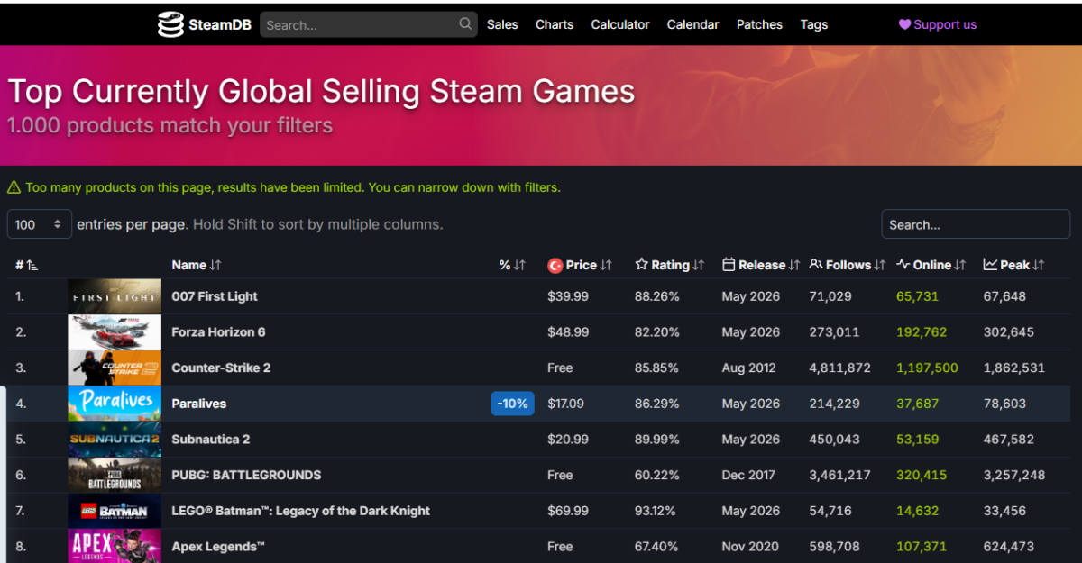Open the Apex Legends™ link
Viewport: 1082px width, 563px height.
point(218,546)
